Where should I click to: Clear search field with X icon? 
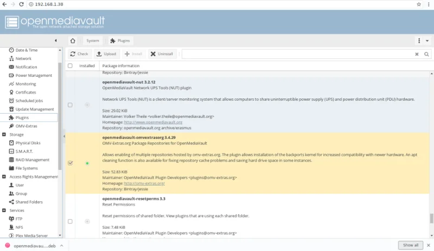[417, 54]
